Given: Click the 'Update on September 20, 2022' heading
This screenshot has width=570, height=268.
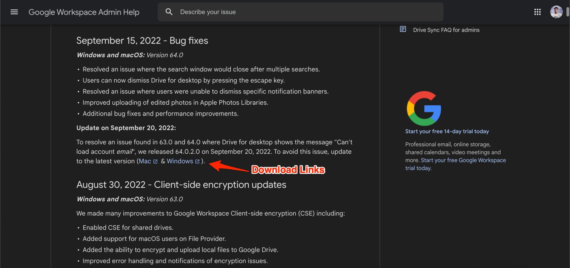Looking at the screenshot, I should click(126, 128).
